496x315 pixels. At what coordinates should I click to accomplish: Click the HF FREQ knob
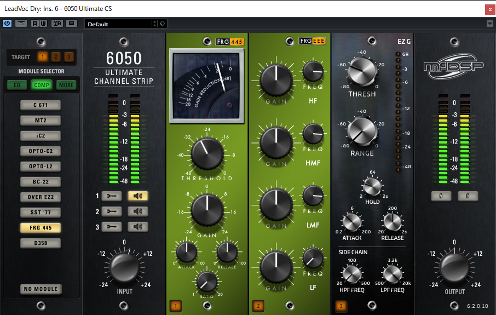(313, 71)
